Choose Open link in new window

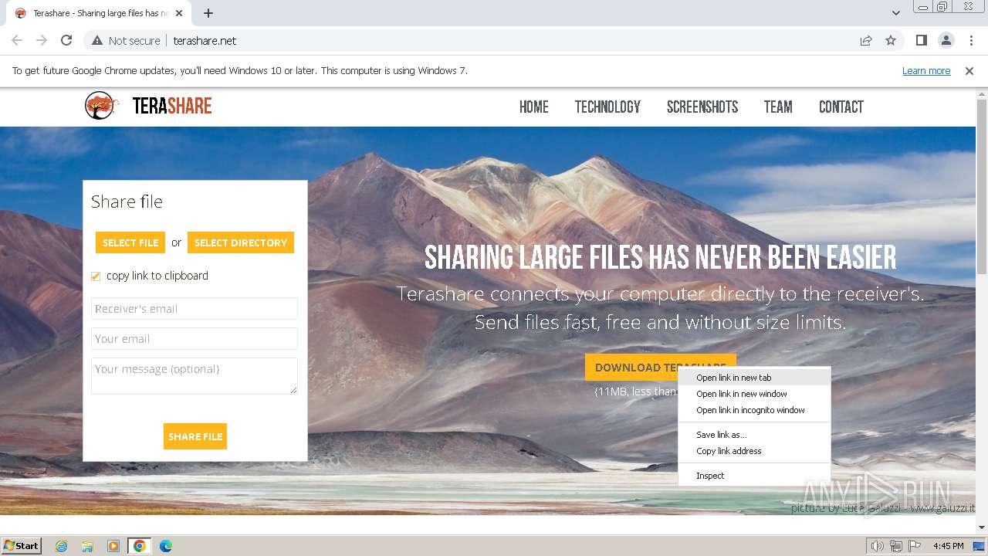pyautogui.click(x=754, y=394)
